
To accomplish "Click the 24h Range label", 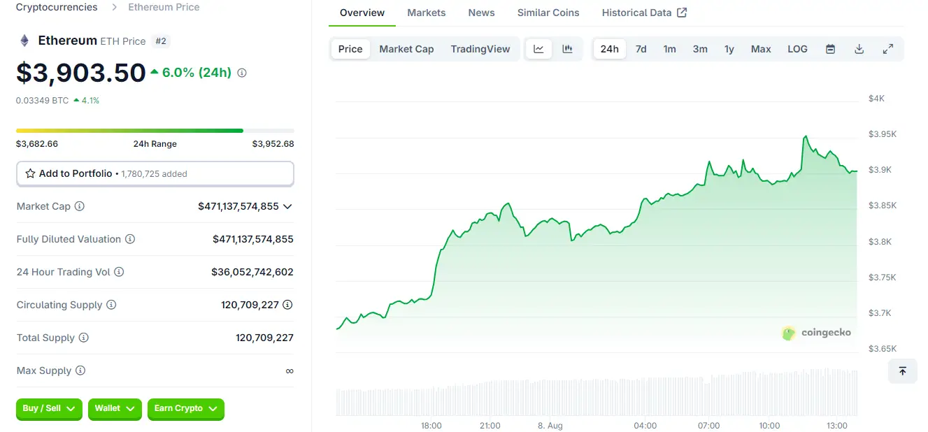I will (x=155, y=144).
